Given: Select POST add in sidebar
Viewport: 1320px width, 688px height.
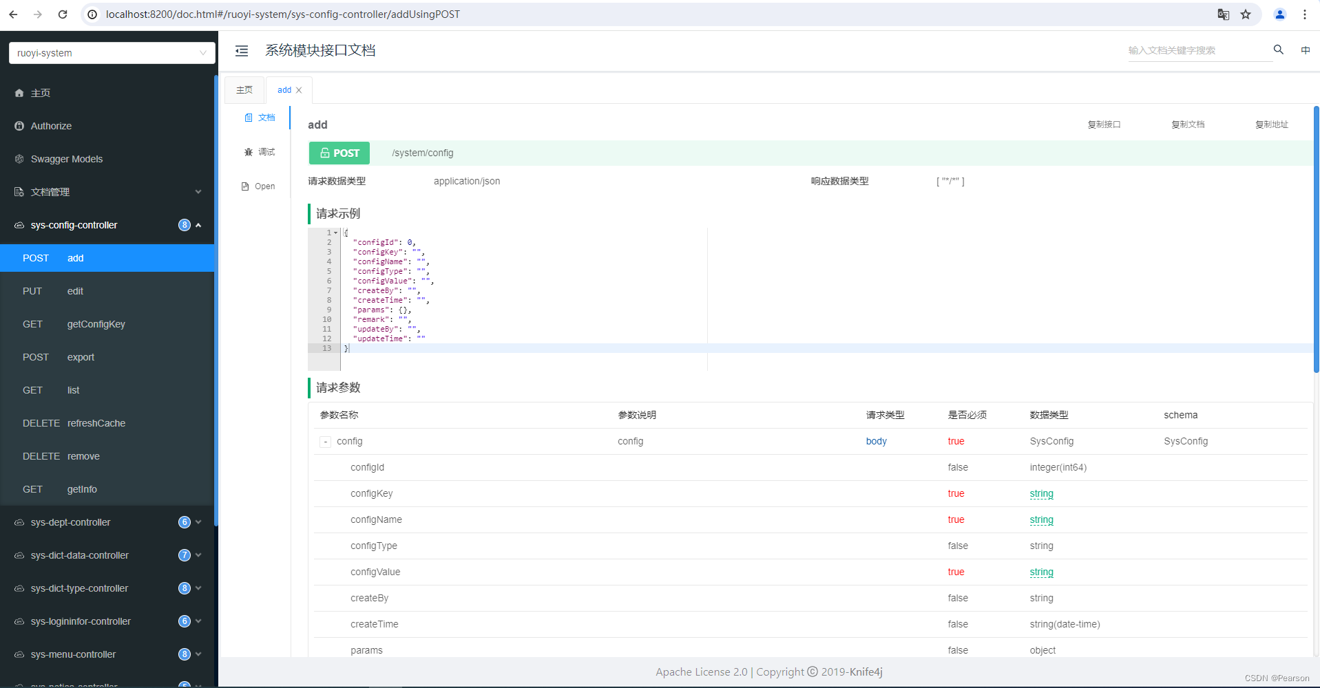Looking at the screenshot, I should [107, 258].
